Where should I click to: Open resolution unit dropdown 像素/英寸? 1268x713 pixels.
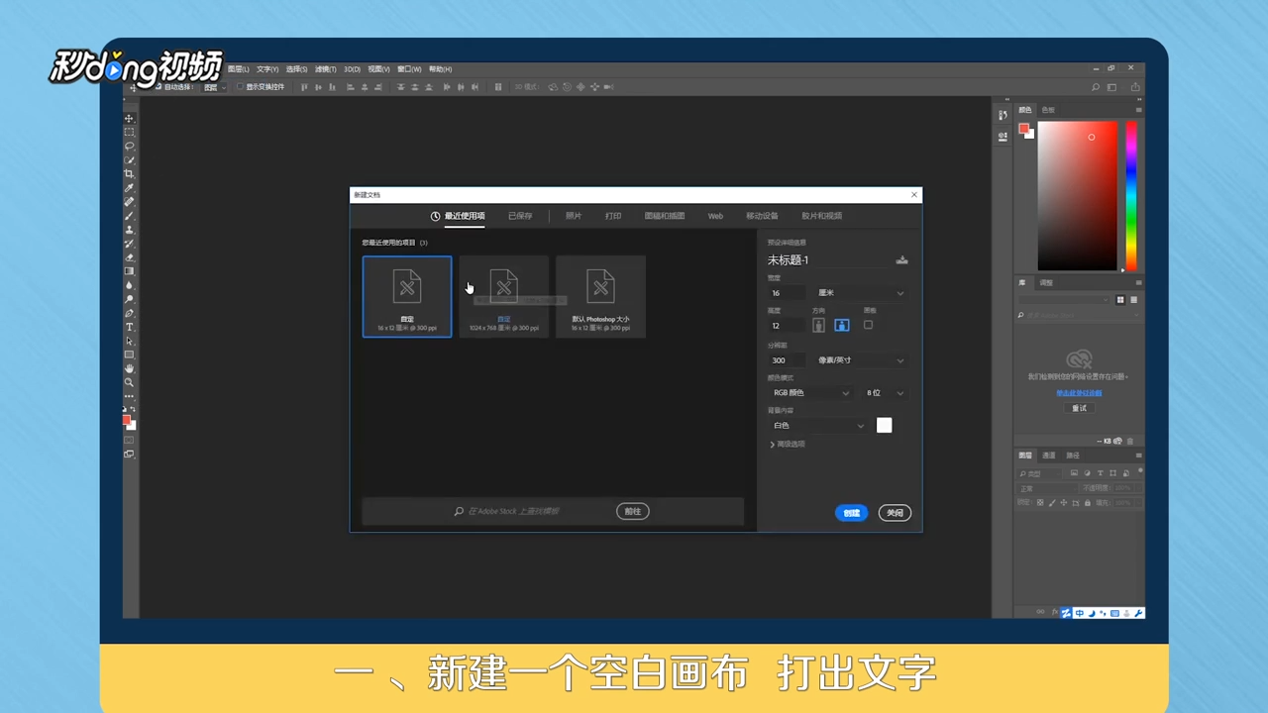click(860, 360)
